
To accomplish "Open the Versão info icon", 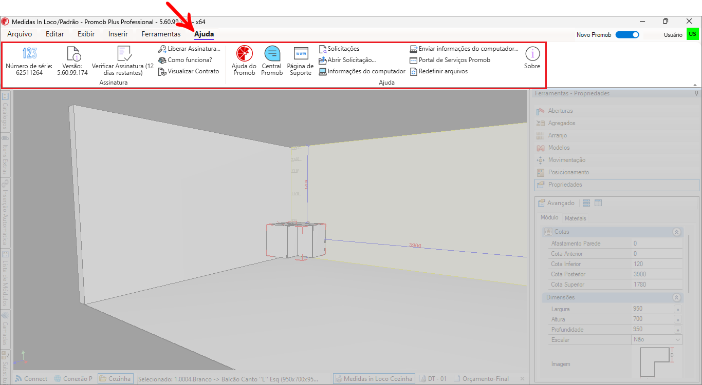I will pos(75,53).
